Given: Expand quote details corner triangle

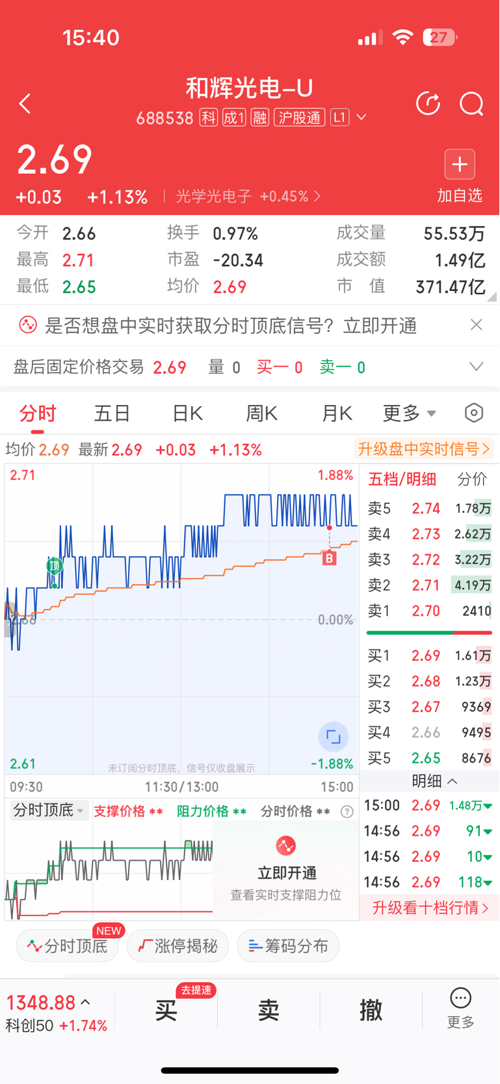Looking at the screenshot, I should (x=492, y=296).
